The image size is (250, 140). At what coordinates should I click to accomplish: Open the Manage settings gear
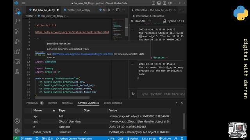click(x=17, y=131)
